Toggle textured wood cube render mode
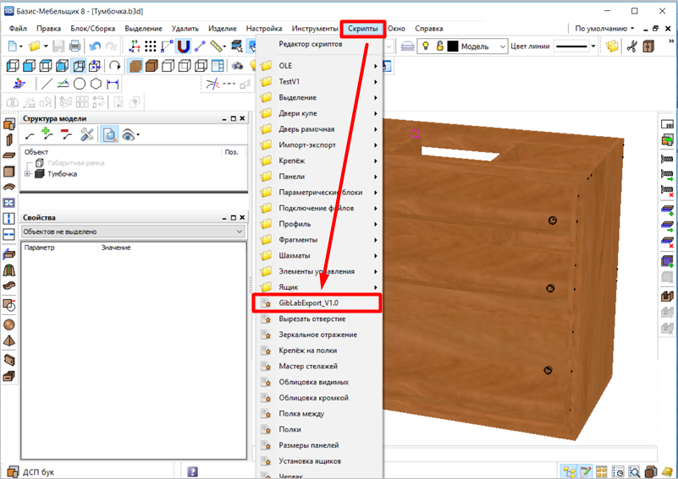The width and height of the screenshot is (678, 479). click(x=135, y=66)
